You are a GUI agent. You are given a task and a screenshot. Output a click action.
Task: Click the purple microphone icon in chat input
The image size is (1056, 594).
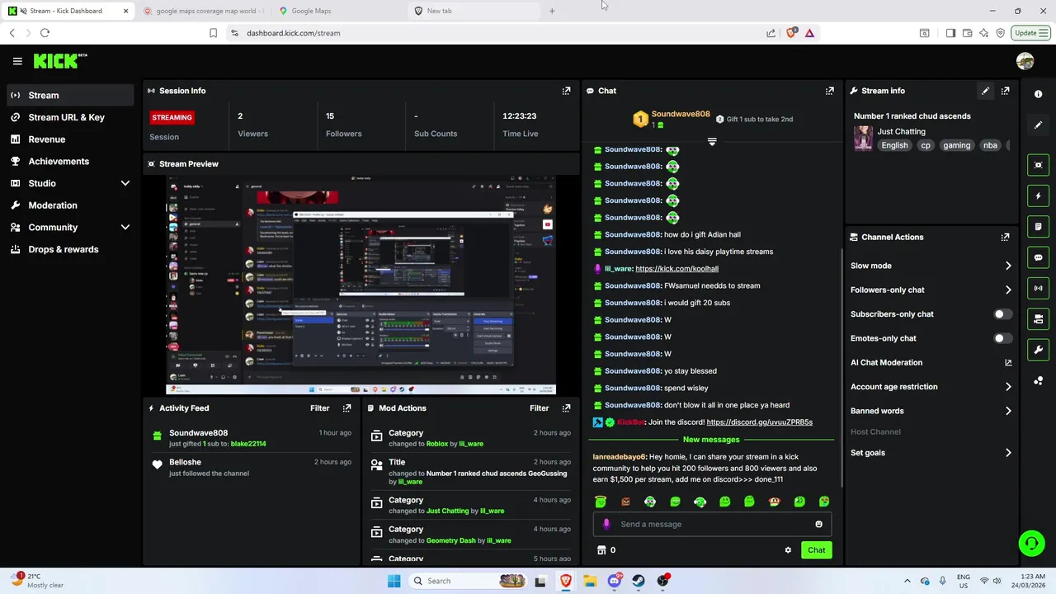pos(606,524)
